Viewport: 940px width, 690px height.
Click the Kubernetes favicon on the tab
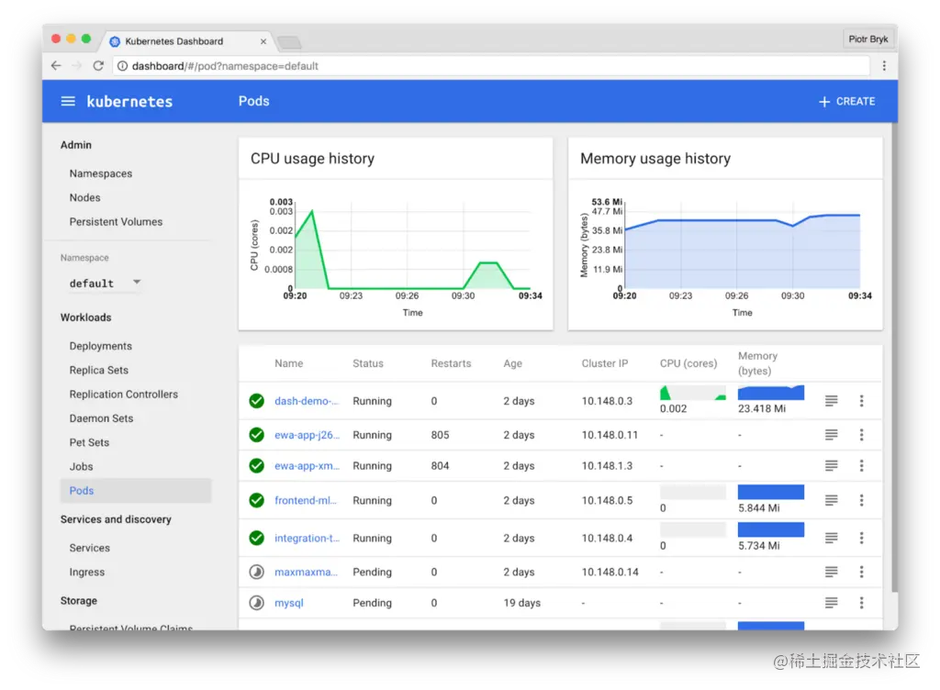tap(115, 41)
